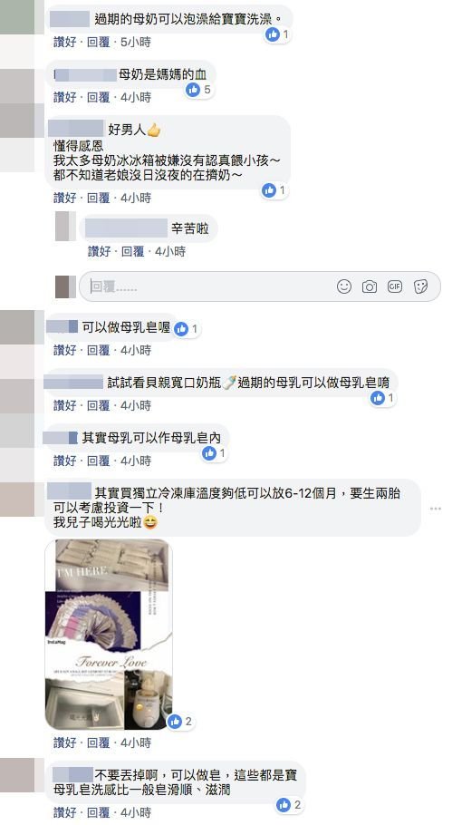452x825 pixels.
Task: Click the 回覆 reply input field
Action: (260, 286)
